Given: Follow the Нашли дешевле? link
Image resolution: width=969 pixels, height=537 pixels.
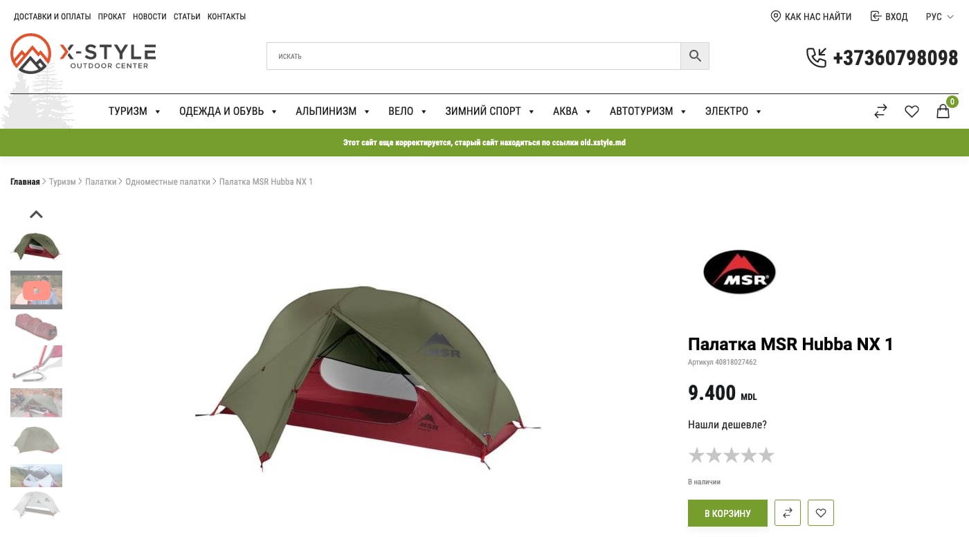Looking at the screenshot, I should point(727,424).
